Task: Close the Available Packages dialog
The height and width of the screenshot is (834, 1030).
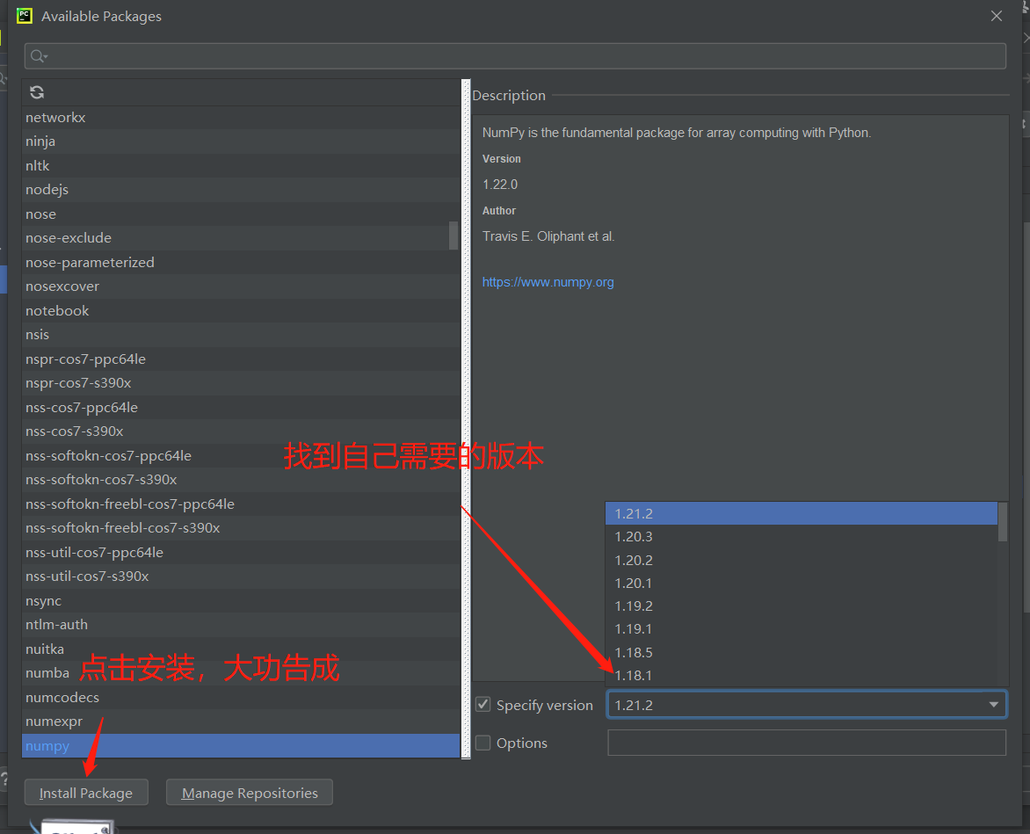Action: pos(997,16)
